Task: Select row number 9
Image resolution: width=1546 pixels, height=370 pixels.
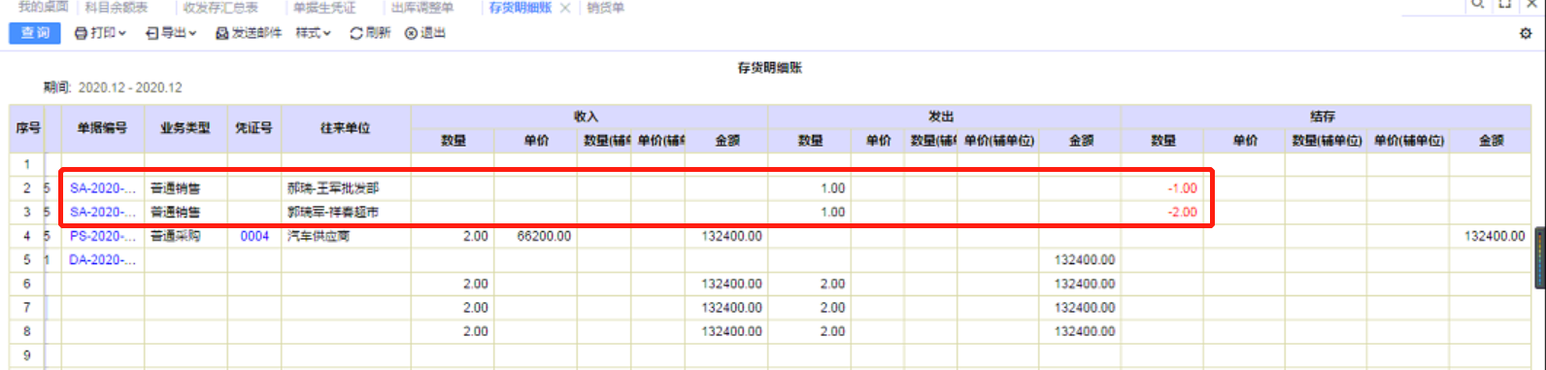Action: (x=27, y=355)
